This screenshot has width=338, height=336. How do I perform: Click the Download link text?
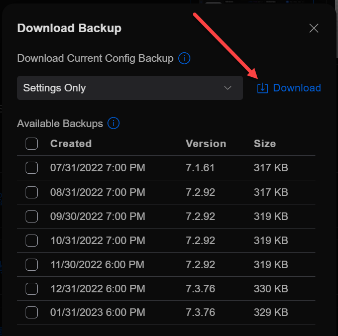point(297,88)
